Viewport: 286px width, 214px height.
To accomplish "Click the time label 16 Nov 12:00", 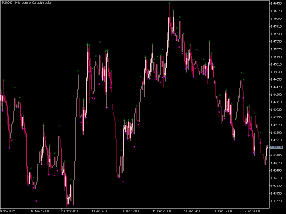I will (x=40, y=211).
